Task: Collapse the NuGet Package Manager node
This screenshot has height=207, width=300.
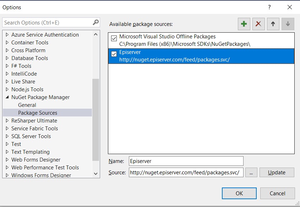Action: coord(7,97)
